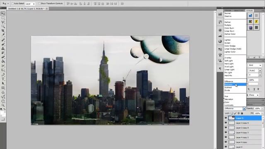
Task: Click Auto-Align Layers in options bar
Action: click(123, 4)
